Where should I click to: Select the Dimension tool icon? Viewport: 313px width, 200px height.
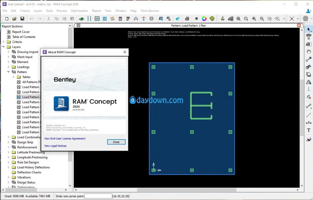click(309, 123)
